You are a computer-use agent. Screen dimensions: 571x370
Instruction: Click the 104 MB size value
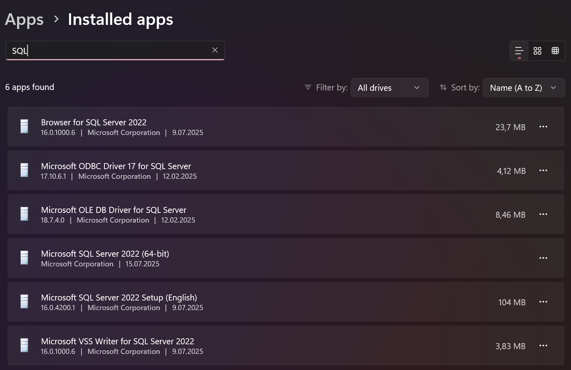(x=512, y=303)
